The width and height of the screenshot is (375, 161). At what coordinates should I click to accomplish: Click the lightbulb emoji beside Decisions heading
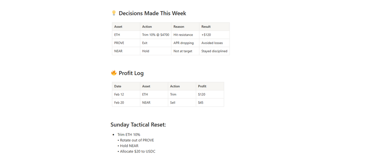click(114, 13)
